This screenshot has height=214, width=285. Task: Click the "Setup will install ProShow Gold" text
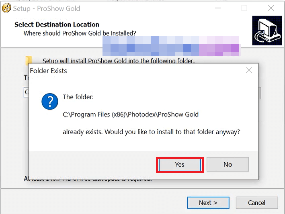click(x=119, y=61)
